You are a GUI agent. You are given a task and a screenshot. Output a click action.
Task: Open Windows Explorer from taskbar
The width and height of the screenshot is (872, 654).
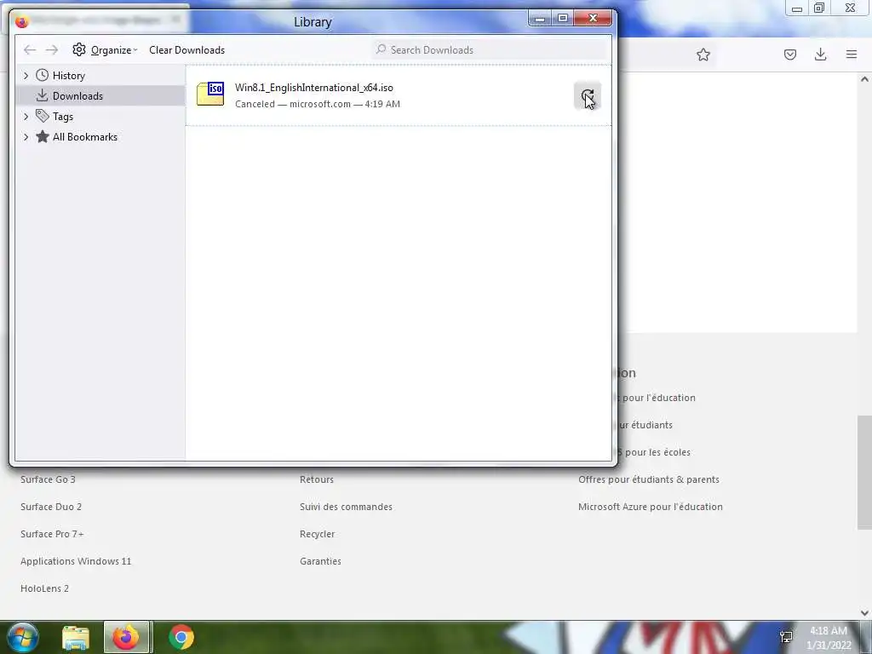[x=76, y=637]
